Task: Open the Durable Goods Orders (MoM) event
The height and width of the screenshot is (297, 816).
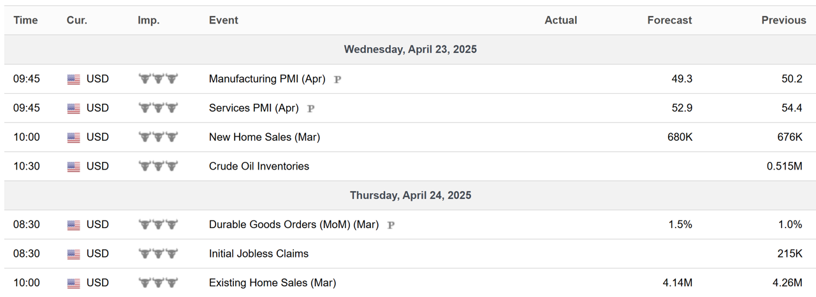Action: 294,224
